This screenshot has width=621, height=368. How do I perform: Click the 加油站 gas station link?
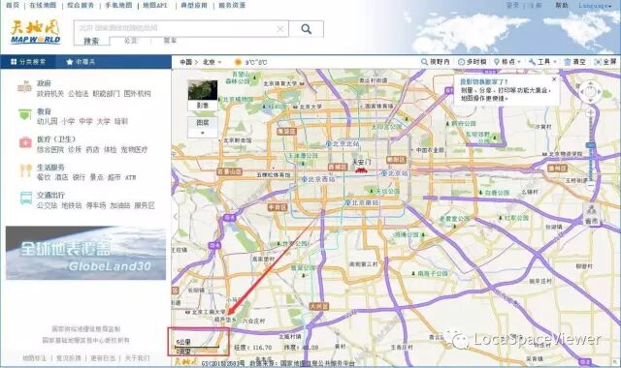pos(120,205)
